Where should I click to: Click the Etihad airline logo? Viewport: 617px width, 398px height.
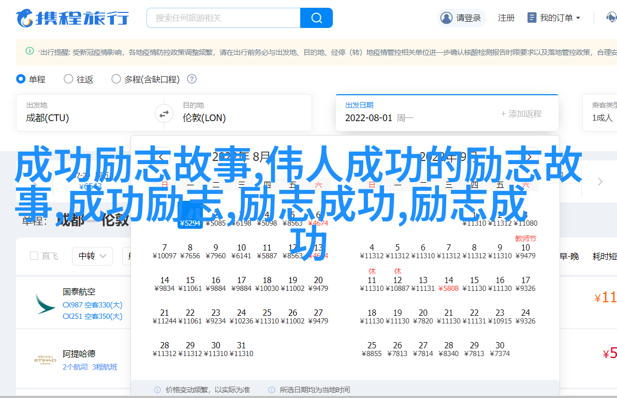45,360
